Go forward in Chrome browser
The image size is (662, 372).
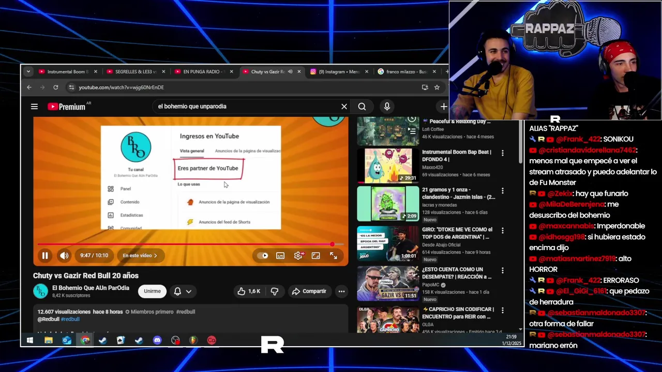click(x=42, y=87)
